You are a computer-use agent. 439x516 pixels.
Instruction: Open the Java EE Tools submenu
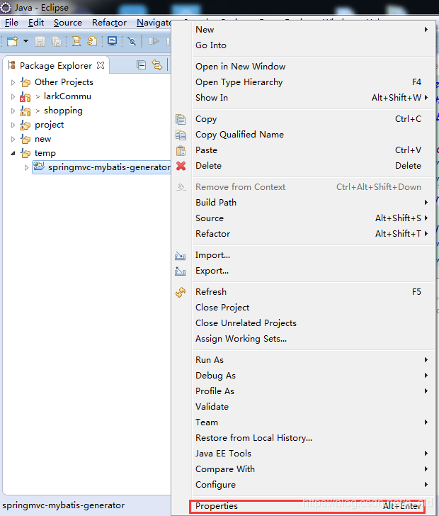point(313,454)
